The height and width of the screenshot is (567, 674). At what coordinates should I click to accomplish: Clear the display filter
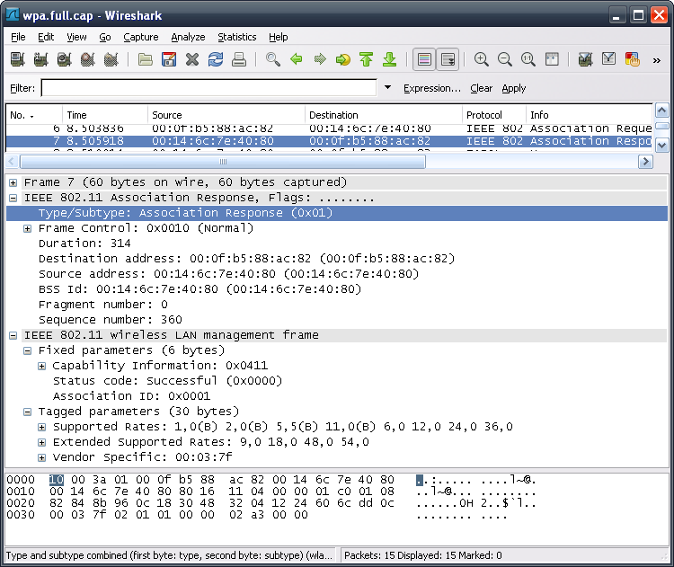click(x=481, y=88)
